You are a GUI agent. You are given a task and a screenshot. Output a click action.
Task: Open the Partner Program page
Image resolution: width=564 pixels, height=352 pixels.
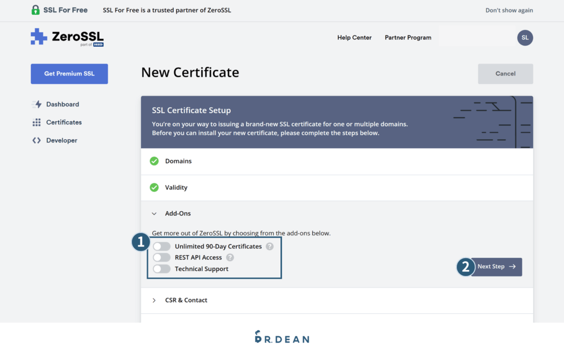(408, 37)
